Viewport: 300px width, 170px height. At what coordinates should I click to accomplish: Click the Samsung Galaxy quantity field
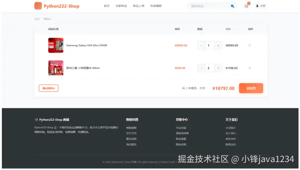click(x=210, y=45)
